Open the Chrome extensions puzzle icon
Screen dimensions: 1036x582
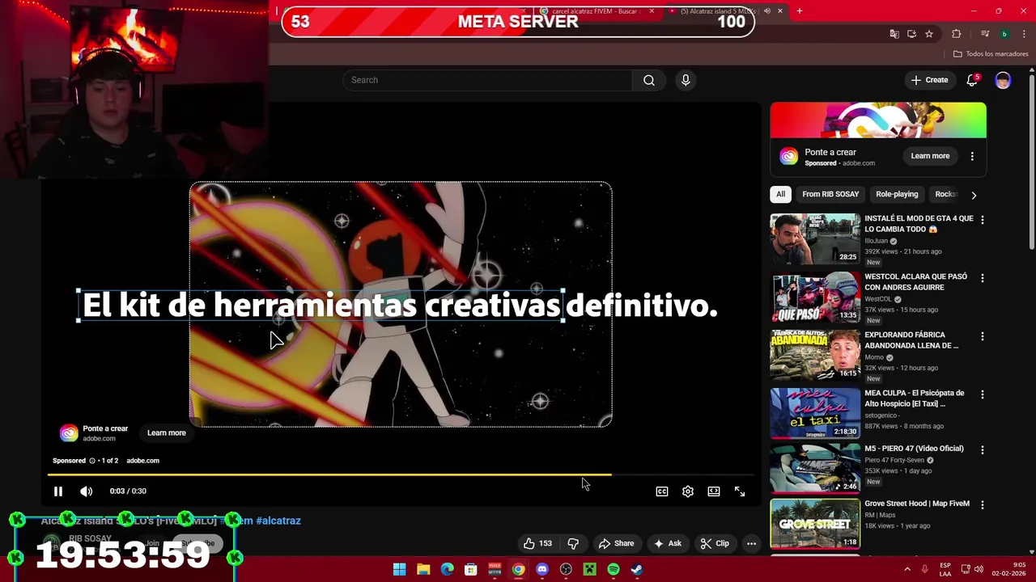(x=956, y=34)
